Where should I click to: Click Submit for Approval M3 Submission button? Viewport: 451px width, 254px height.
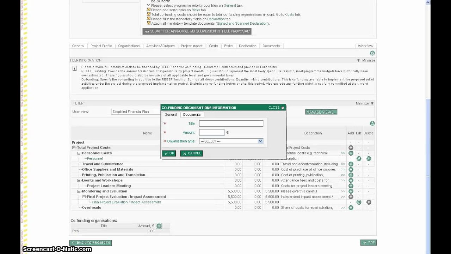(x=197, y=31)
